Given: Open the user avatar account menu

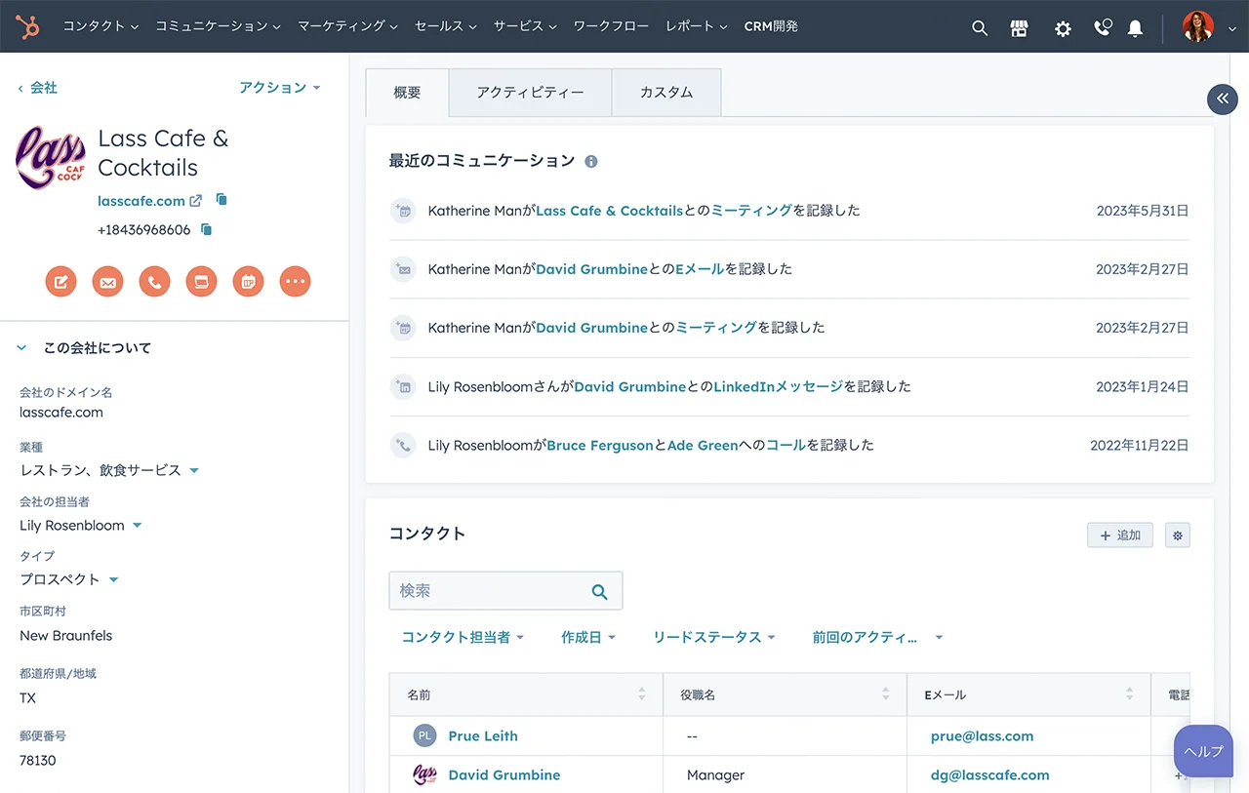Looking at the screenshot, I should (1210, 27).
